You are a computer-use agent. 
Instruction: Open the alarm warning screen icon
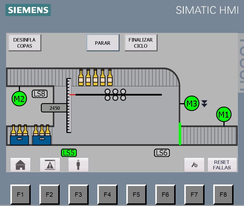click(50, 165)
